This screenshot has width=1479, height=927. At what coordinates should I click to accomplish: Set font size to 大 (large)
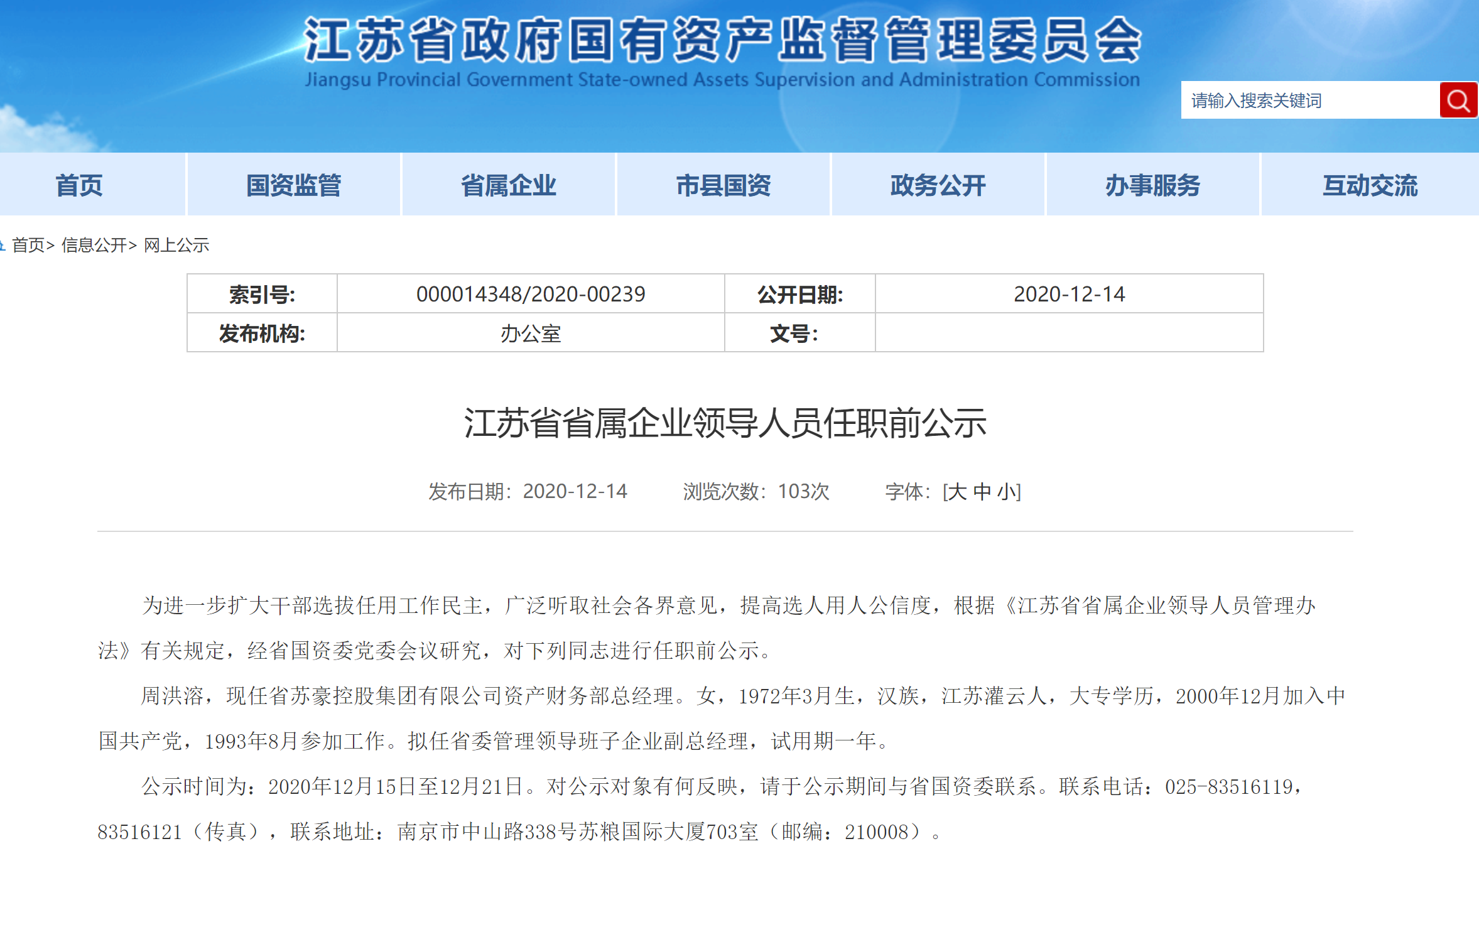coord(957,492)
